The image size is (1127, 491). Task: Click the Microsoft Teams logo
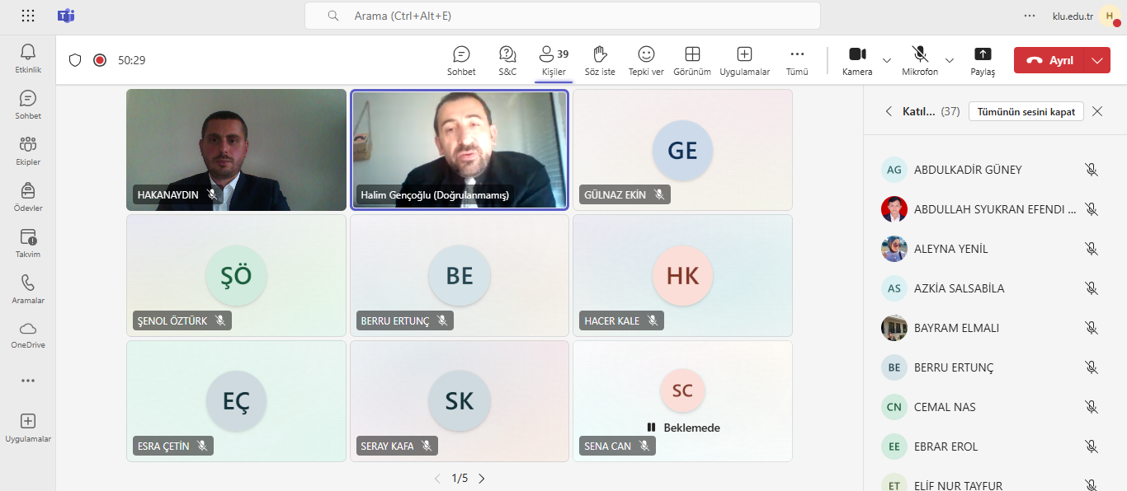coord(66,16)
